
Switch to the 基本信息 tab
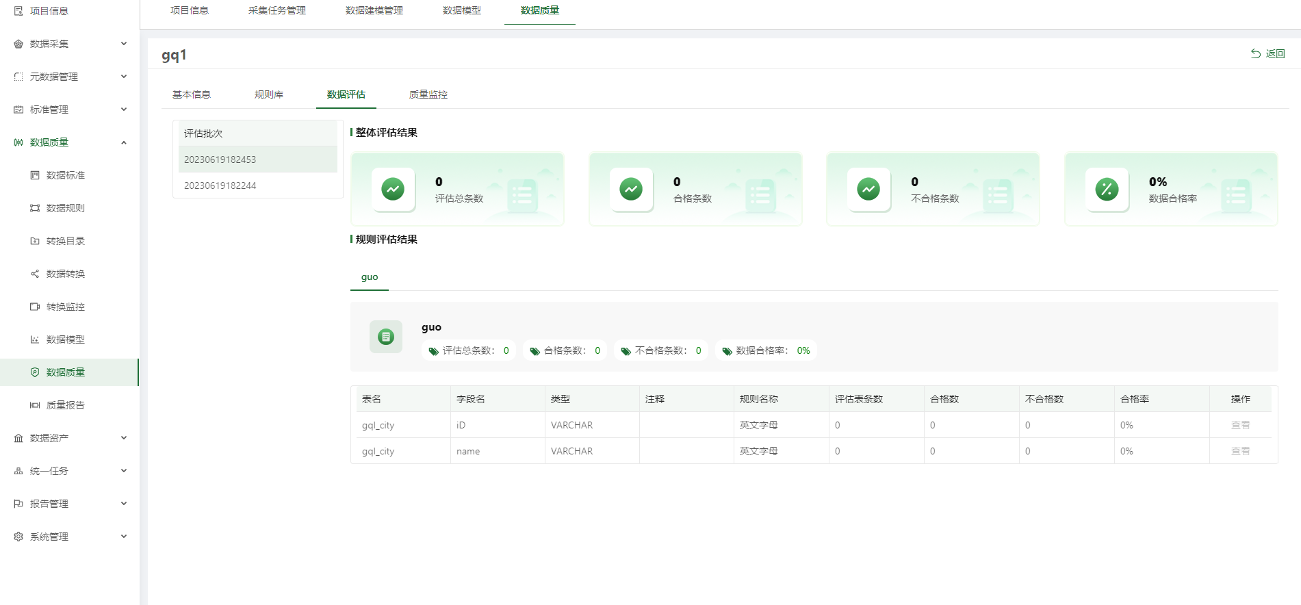[x=192, y=94]
